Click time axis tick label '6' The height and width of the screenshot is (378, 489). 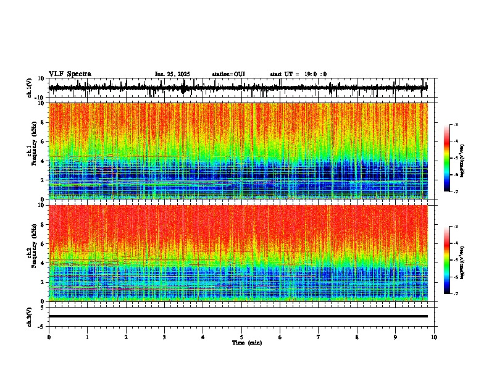280,337
